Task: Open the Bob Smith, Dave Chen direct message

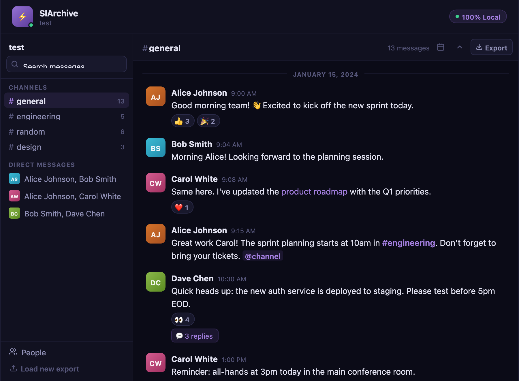Action: pyautogui.click(x=64, y=214)
